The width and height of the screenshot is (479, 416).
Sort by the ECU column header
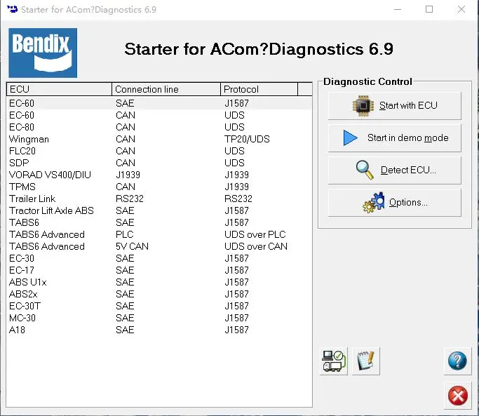pos(59,89)
